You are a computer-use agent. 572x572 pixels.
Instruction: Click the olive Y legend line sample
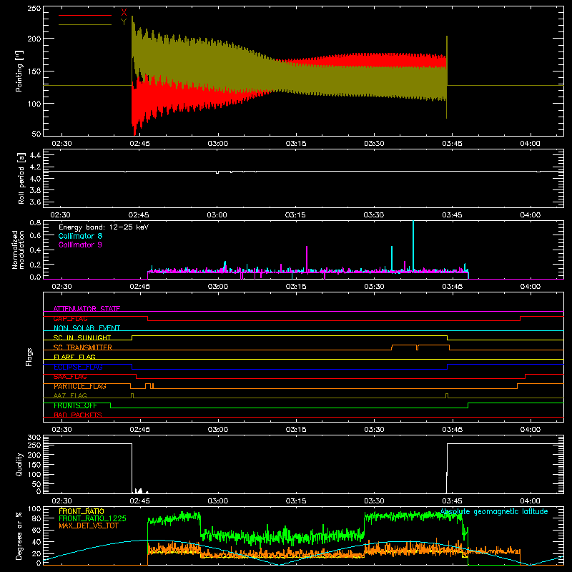85,24
